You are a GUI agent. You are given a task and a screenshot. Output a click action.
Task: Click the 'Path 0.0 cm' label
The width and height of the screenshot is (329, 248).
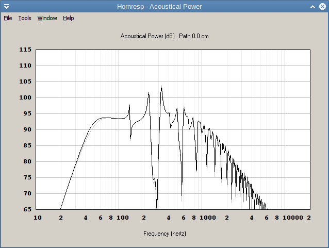point(194,36)
